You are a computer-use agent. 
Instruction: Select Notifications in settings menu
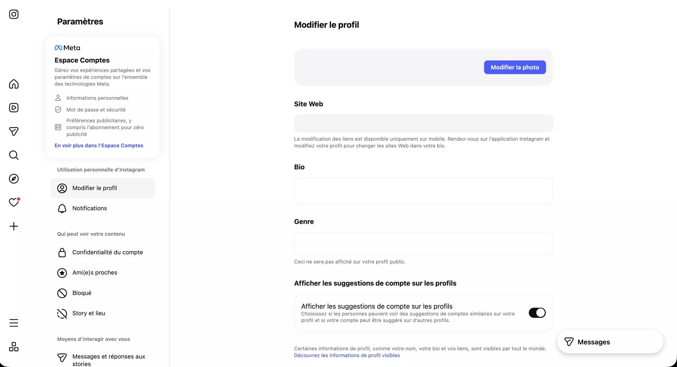coord(89,208)
